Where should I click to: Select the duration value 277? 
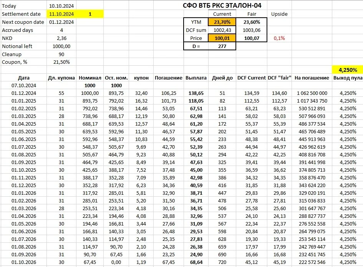click(x=222, y=46)
